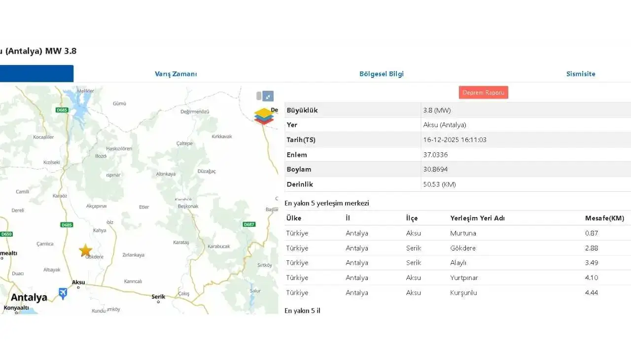Click the upper D685 badge near Melikler

point(62,110)
